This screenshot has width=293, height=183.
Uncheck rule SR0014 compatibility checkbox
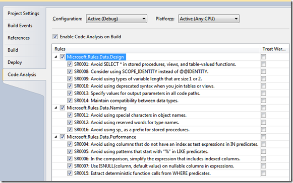[70, 101]
